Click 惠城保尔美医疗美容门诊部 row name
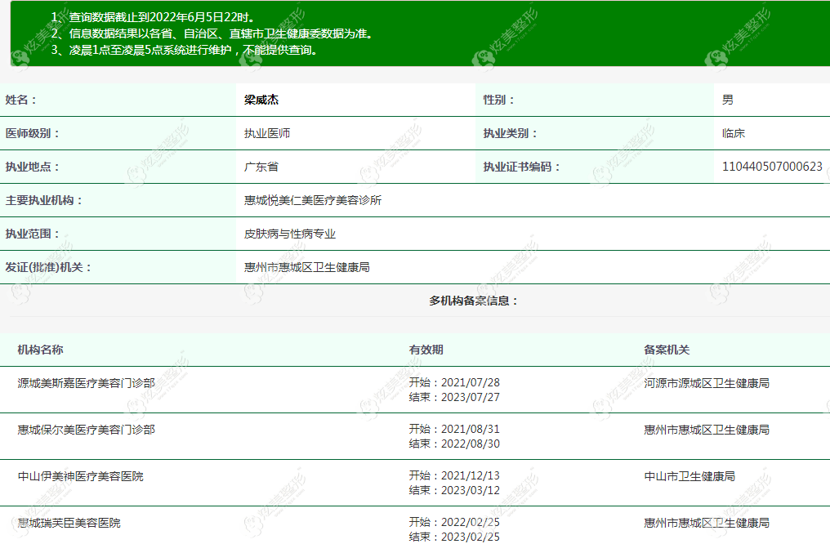Screen dimensions: 830x544 [x=87, y=430]
